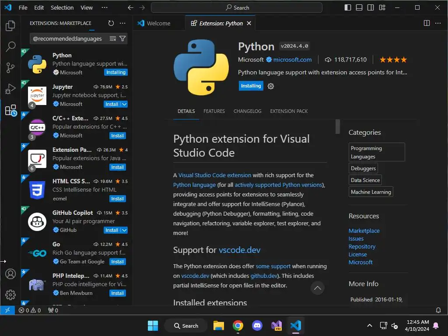448x336 pixels.
Task: Toggle the primary side bar layout
Action: click(x=348, y=7)
